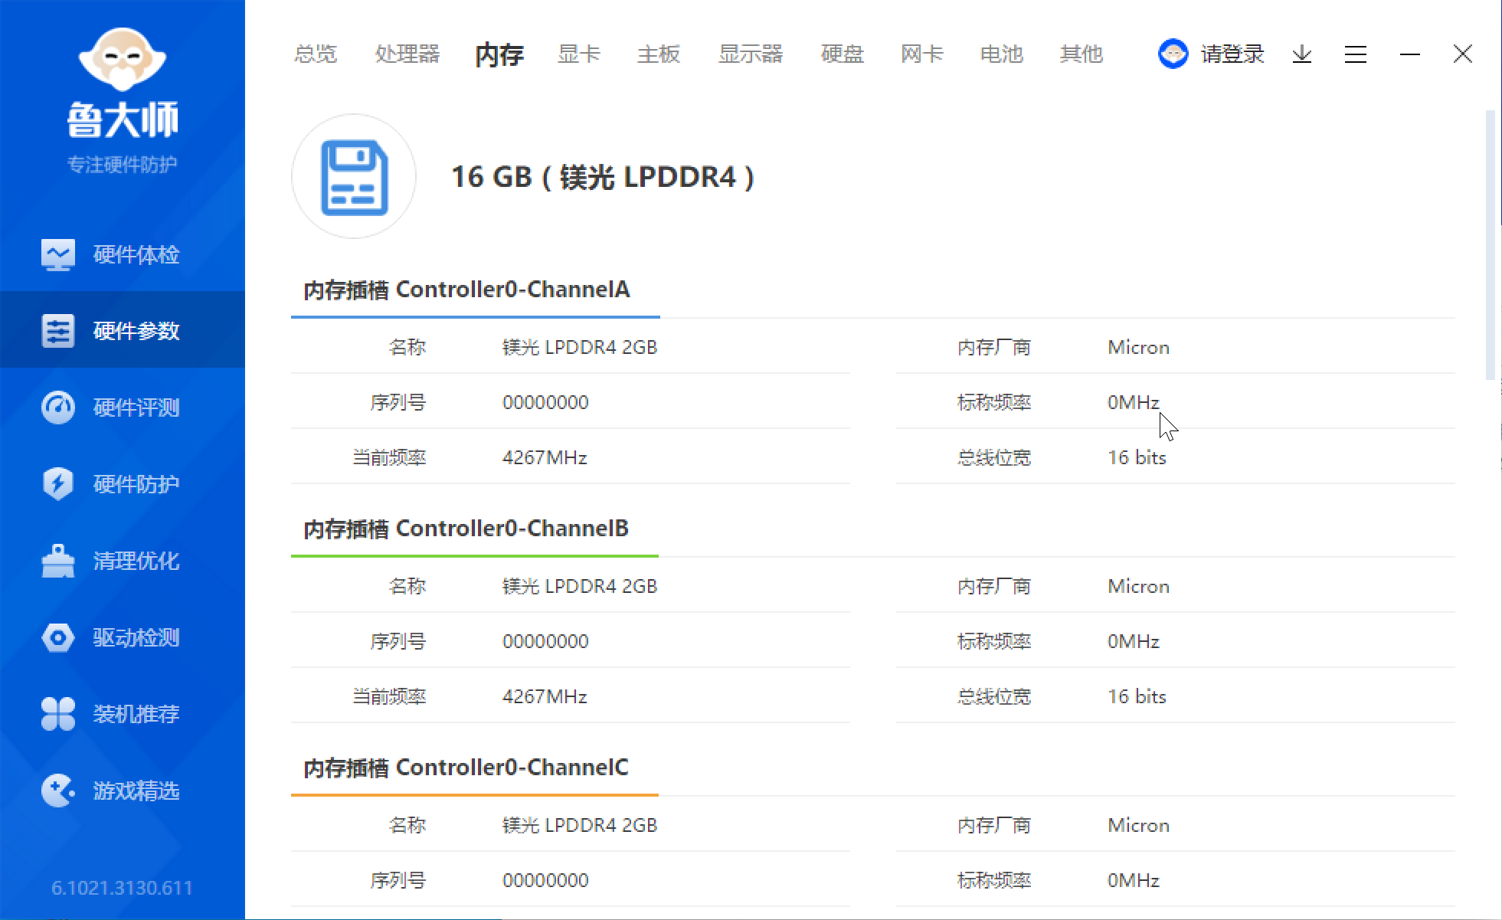The height and width of the screenshot is (920, 1502).
Task: Open the 硬件体检 sidebar label
Action: pos(136,254)
